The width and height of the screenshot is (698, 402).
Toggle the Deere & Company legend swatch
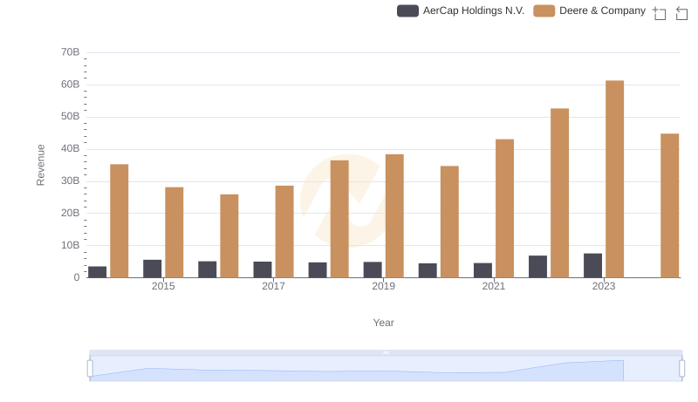(544, 10)
